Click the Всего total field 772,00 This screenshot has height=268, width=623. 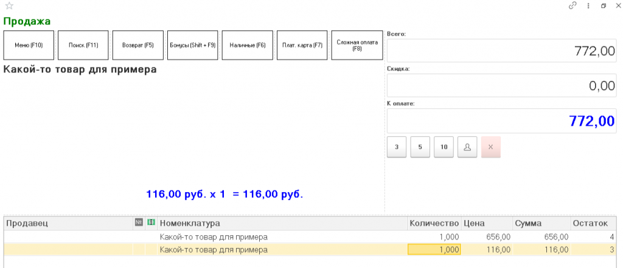(x=502, y=50)
